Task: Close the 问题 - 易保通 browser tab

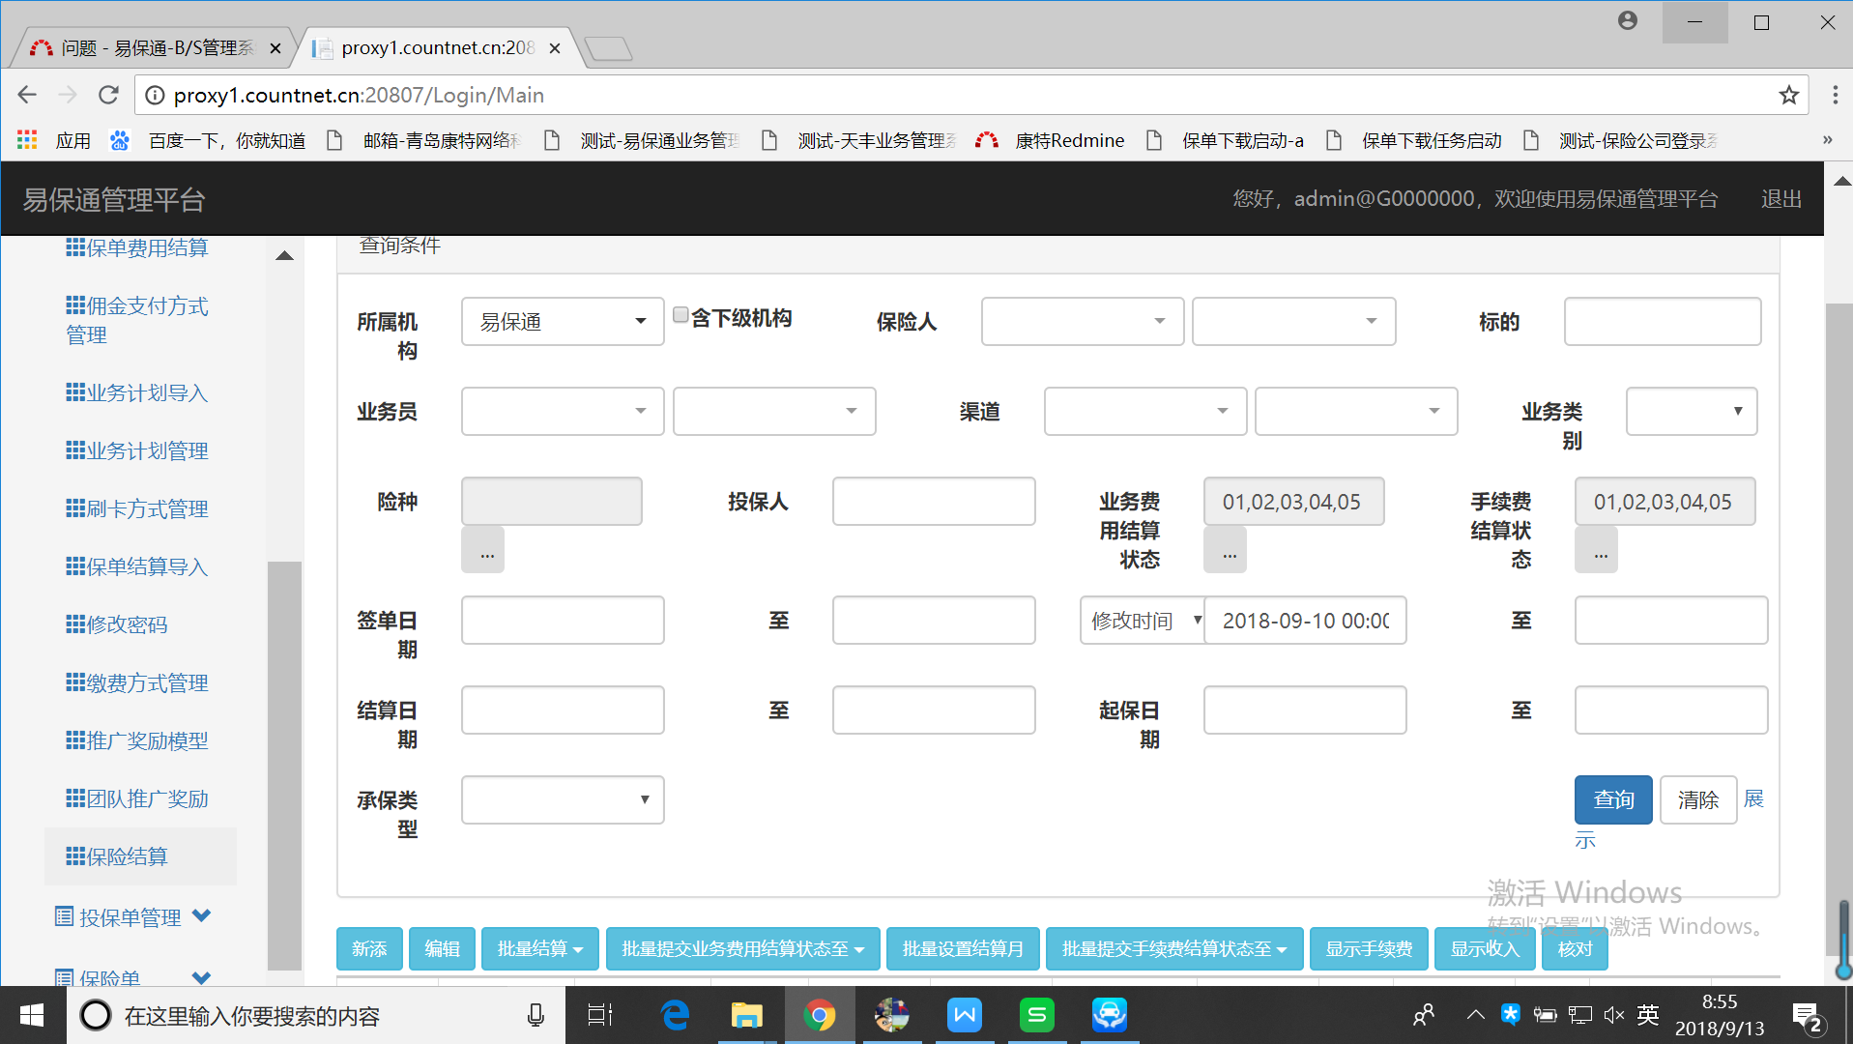Action: tap(275, 47)
